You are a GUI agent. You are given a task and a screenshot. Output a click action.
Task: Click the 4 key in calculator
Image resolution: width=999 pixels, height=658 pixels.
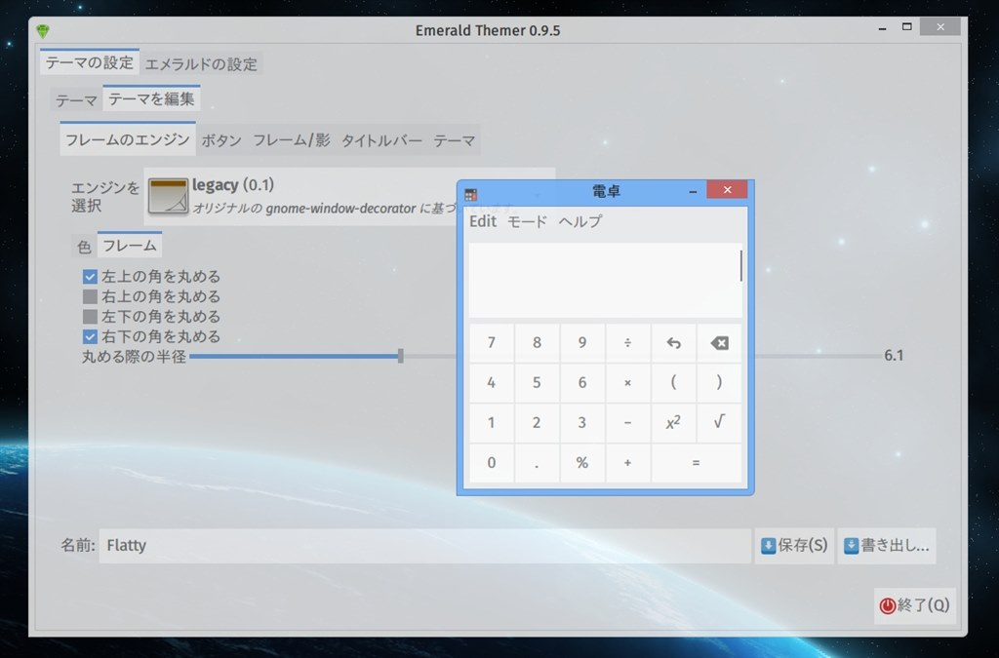point(492,383)
